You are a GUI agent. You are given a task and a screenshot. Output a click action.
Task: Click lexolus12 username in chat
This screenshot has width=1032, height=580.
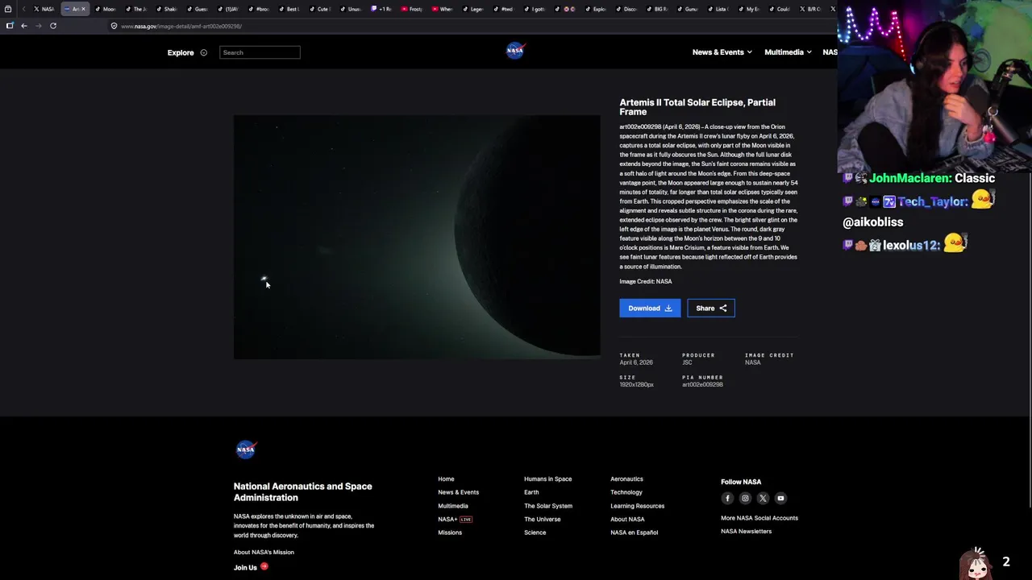pyautogui.click(x=911, y=245)
